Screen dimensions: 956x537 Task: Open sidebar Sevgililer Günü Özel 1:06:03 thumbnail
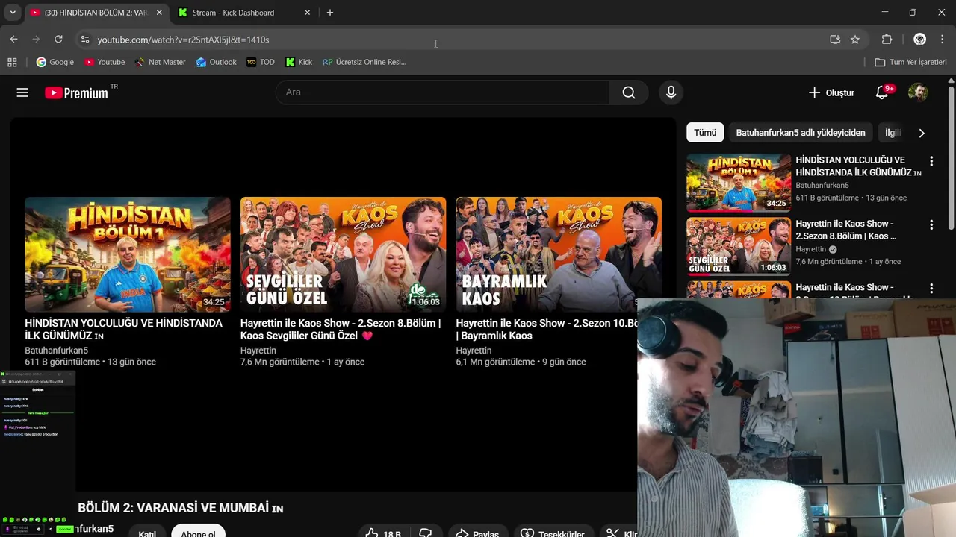tap(739, 246)
